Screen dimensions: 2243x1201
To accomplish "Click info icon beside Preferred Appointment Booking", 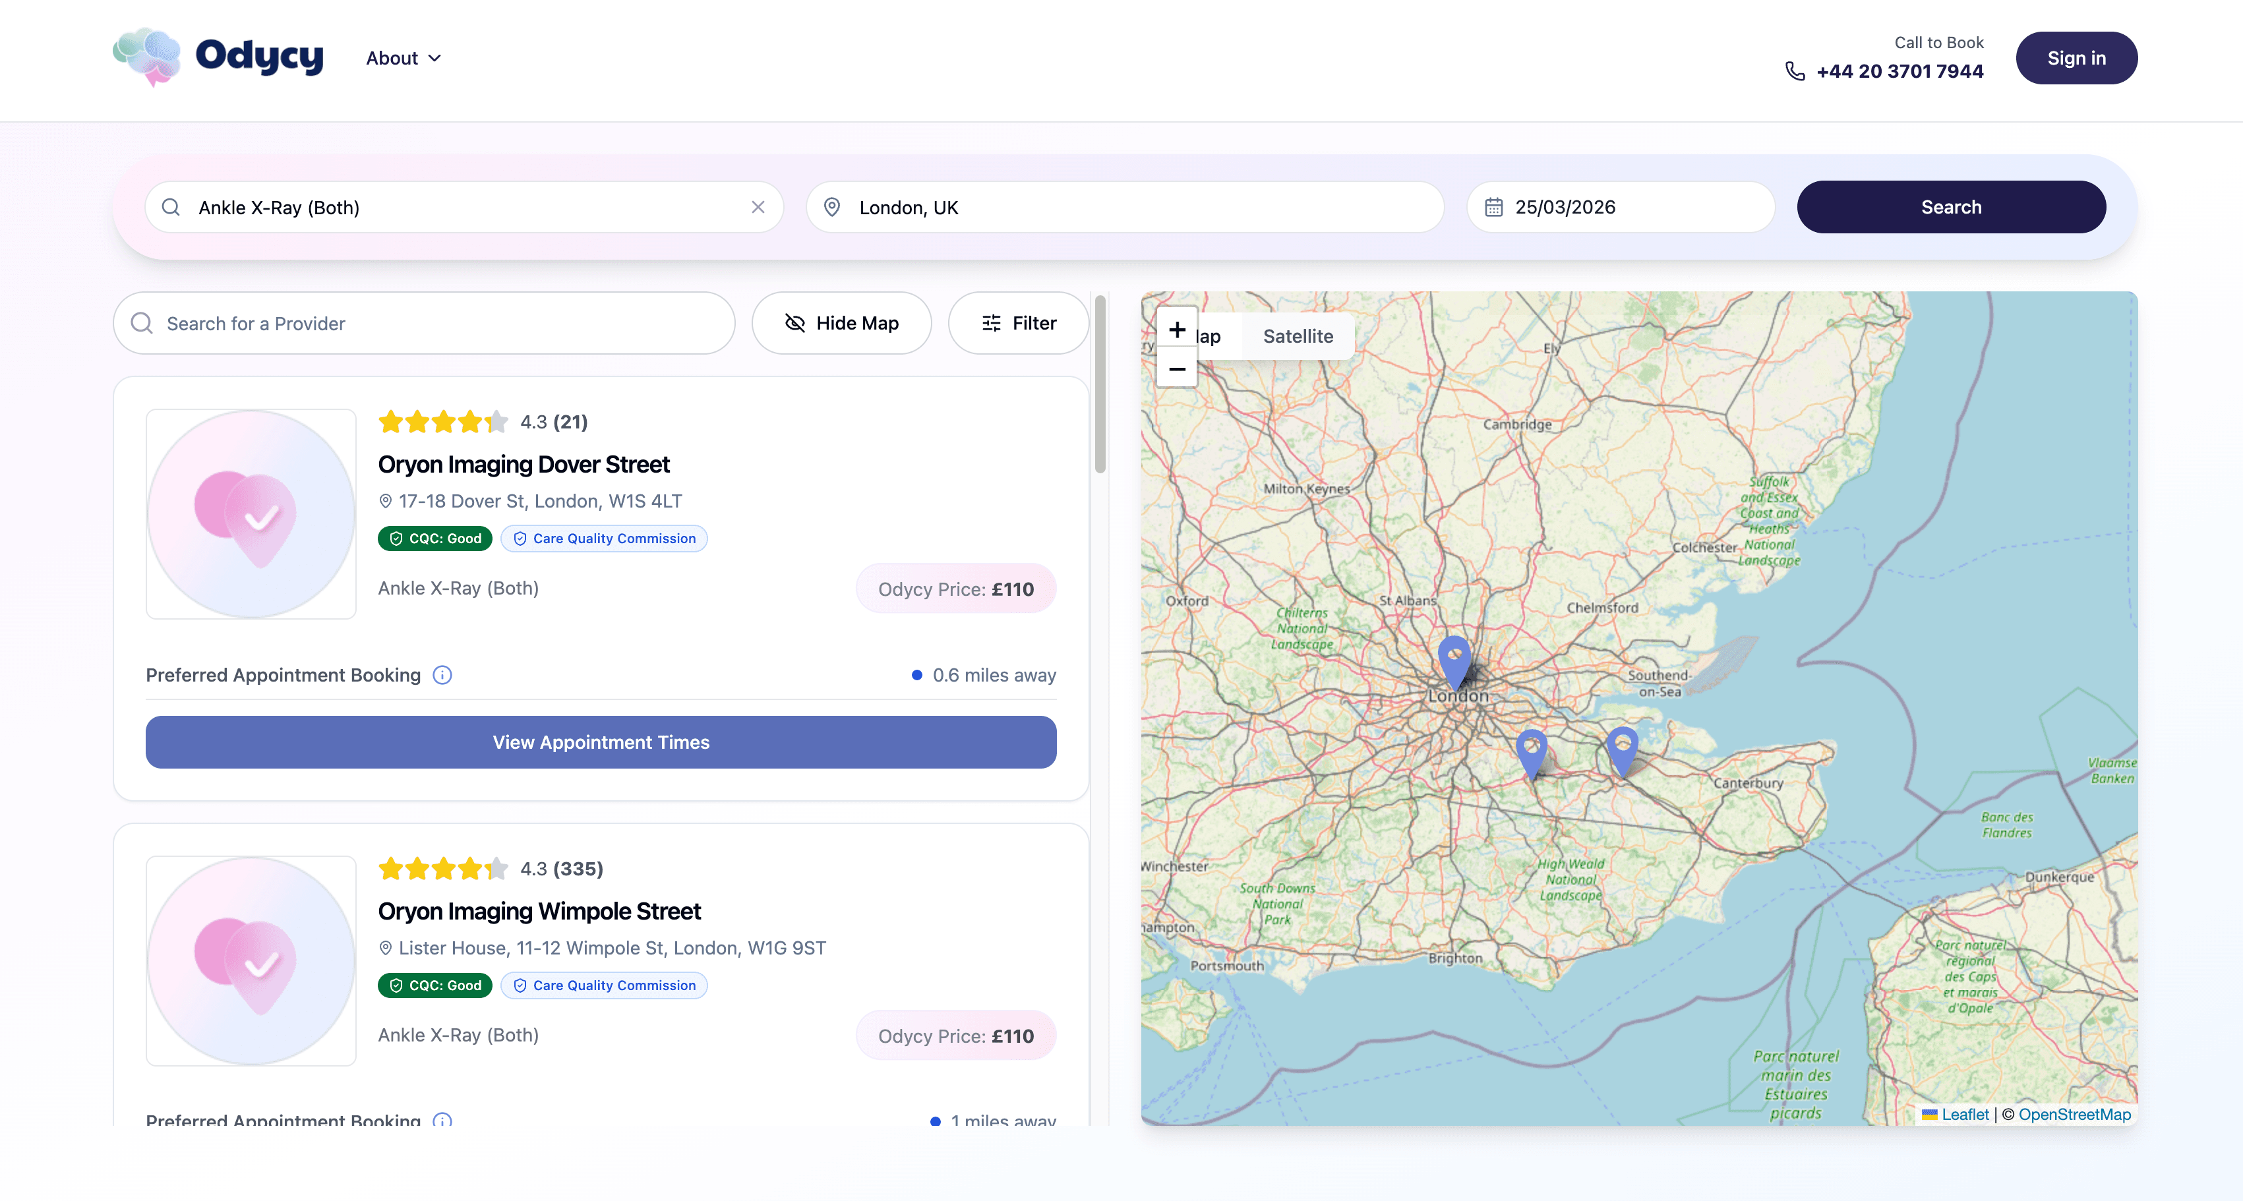I will click(x=442, y=676).
